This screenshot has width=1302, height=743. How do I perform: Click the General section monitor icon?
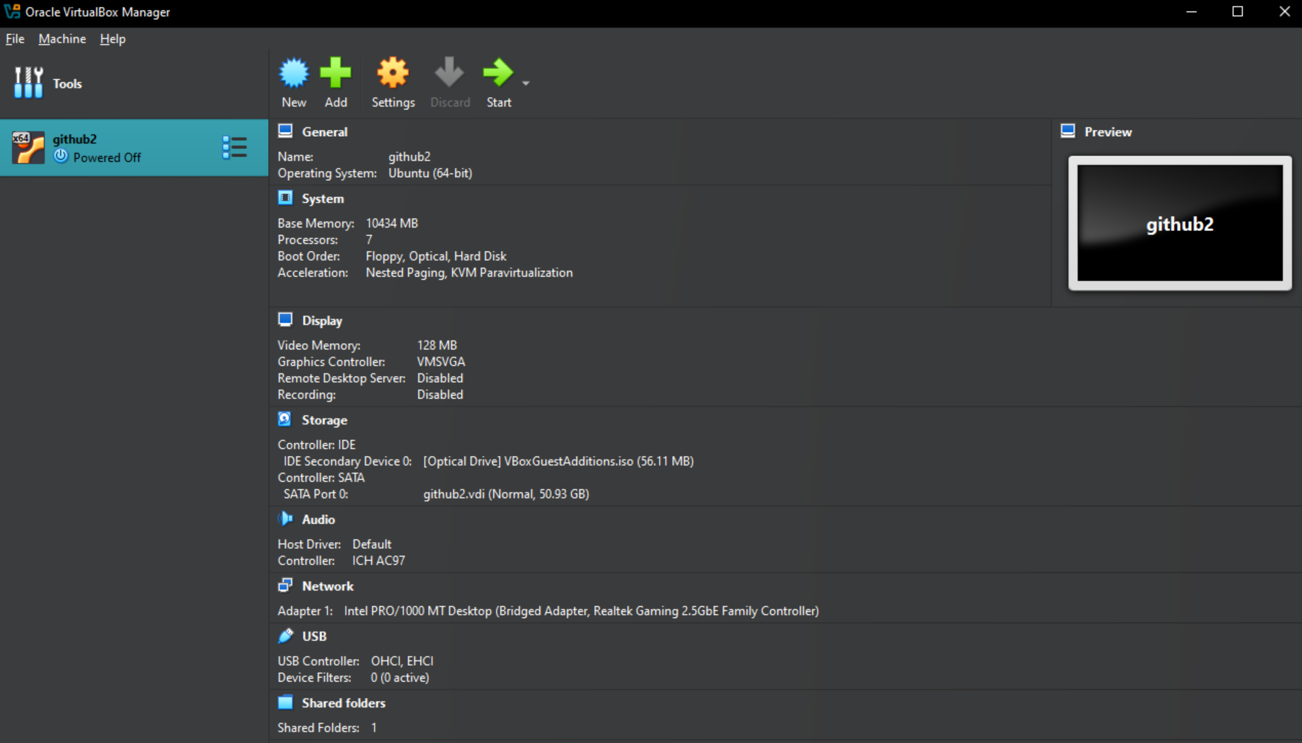click(x=285, y=131)
